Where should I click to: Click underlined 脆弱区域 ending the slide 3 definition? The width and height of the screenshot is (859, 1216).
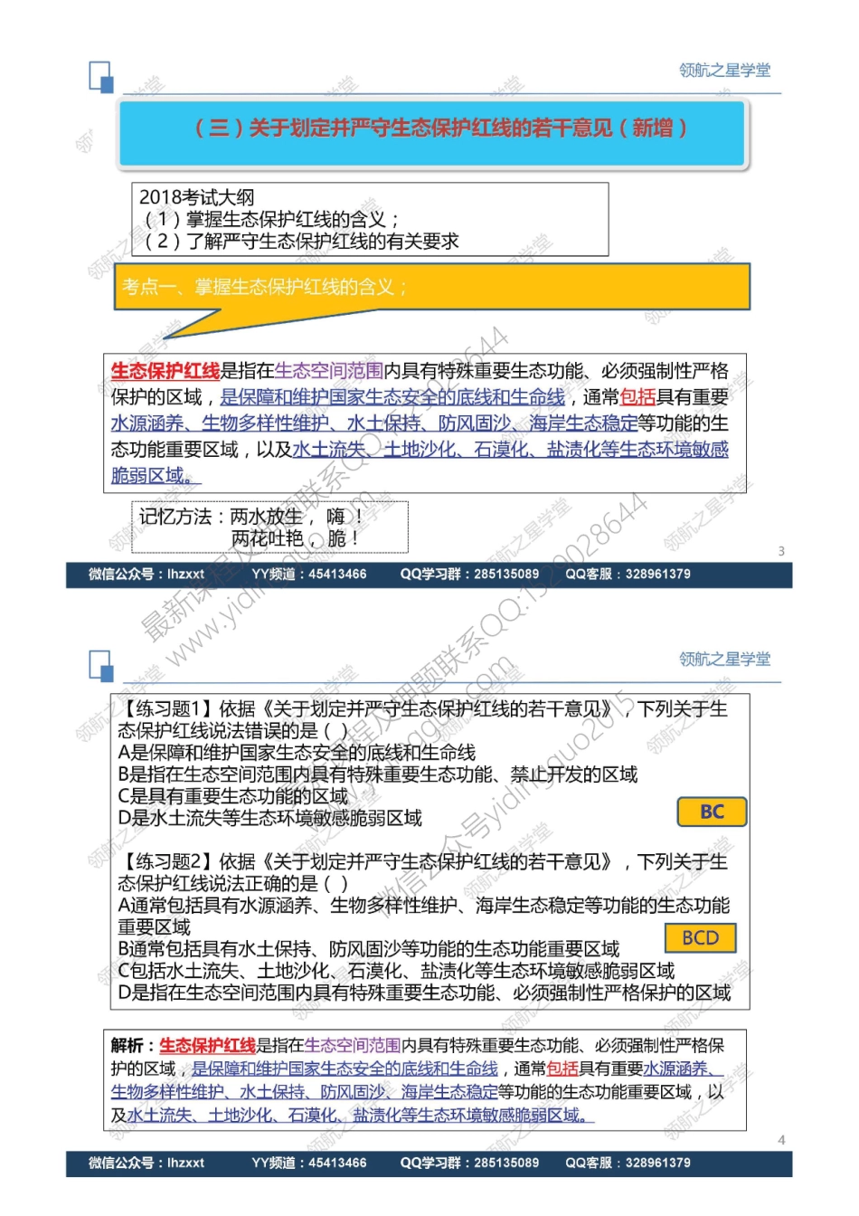click(x=155, y=475)
